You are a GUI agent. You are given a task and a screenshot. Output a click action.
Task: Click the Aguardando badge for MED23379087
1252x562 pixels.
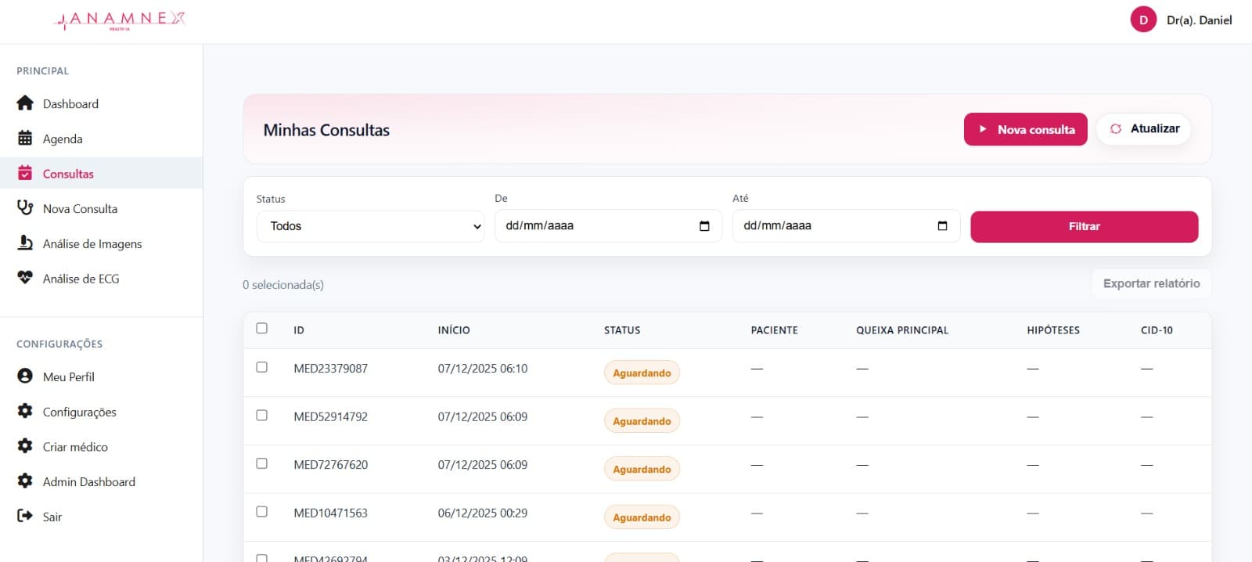[642, 373]
